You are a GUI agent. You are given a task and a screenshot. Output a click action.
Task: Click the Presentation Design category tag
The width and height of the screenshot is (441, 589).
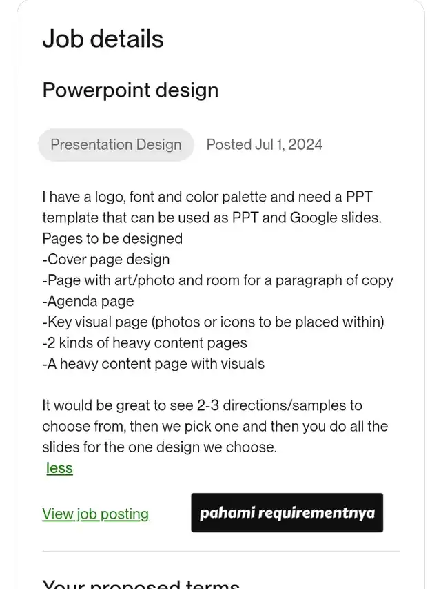pyautogui.click(x=116, y=145)
